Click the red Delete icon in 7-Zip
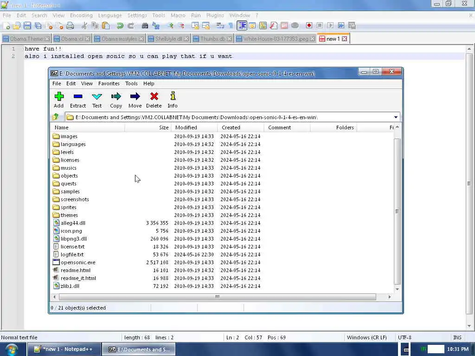475x356 pixels. (x=154, y=100)
